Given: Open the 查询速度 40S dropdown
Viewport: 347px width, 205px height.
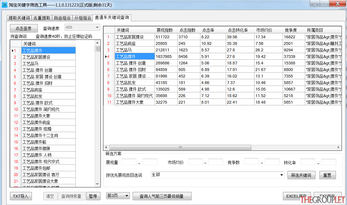Looking at the screenshot, I should (x=82, y=28).
